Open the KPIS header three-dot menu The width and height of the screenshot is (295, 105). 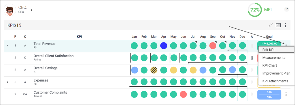point(285,25)
